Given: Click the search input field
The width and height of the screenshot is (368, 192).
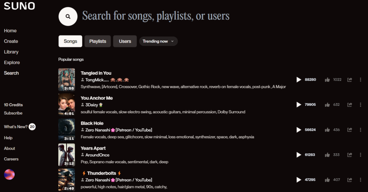Looking at the screenshot, I should tap(156, 16).
